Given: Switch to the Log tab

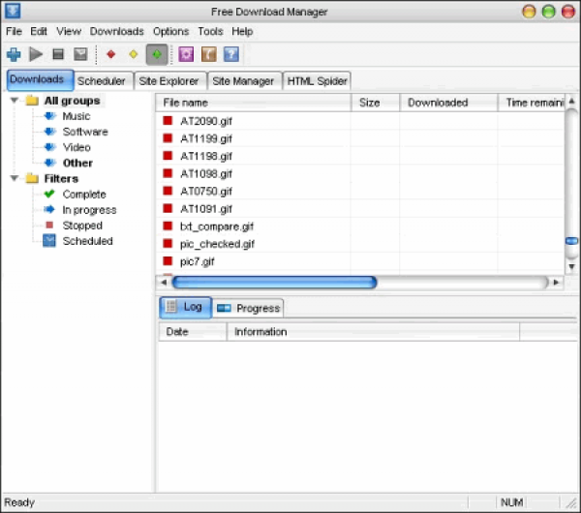Looking at the screenshot, I should [186, 307].
